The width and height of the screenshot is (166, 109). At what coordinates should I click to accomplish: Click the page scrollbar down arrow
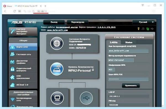tap(163, 106)
